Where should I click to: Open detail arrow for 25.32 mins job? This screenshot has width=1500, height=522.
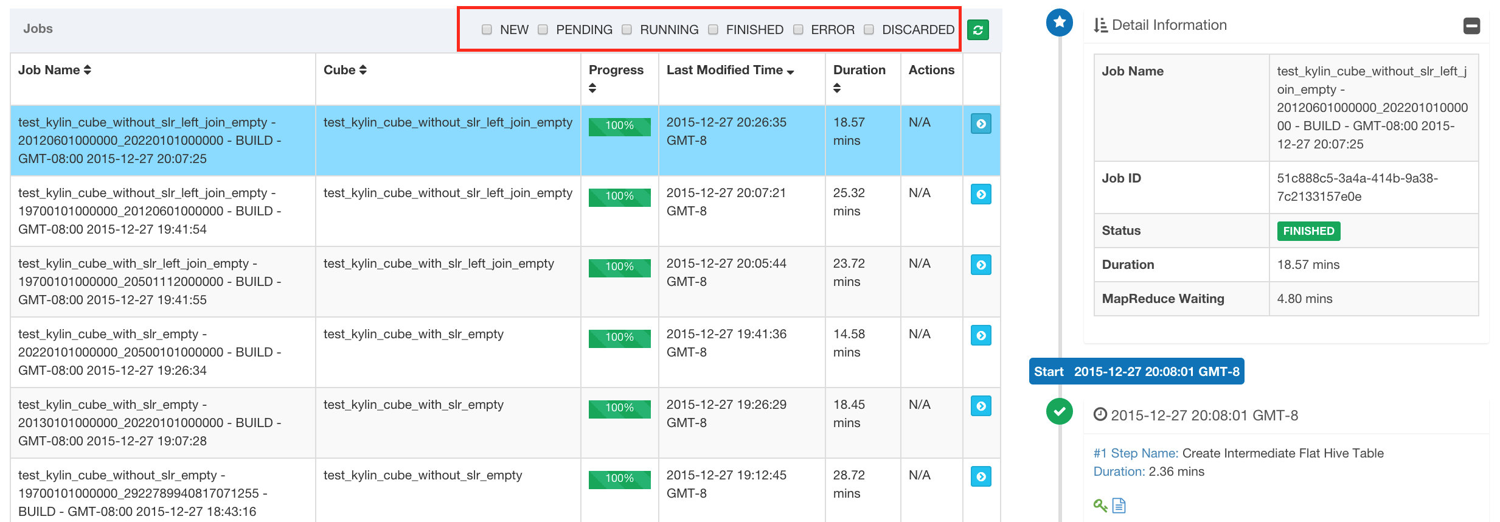981,195
